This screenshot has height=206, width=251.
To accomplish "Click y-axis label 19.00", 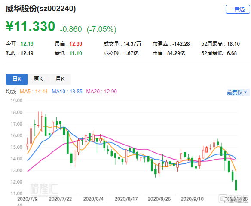I will point(16,101).
